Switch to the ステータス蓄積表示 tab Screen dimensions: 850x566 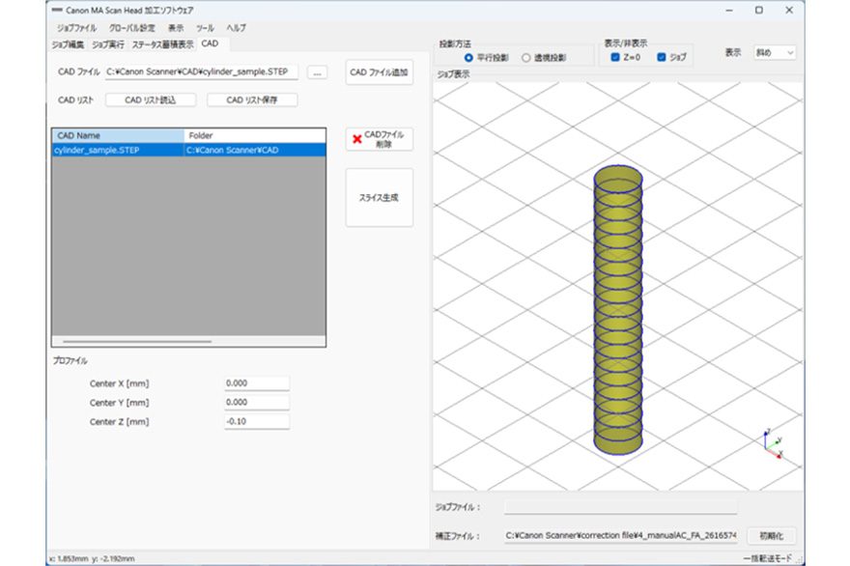pyautogui.click(x=162, y=44)
